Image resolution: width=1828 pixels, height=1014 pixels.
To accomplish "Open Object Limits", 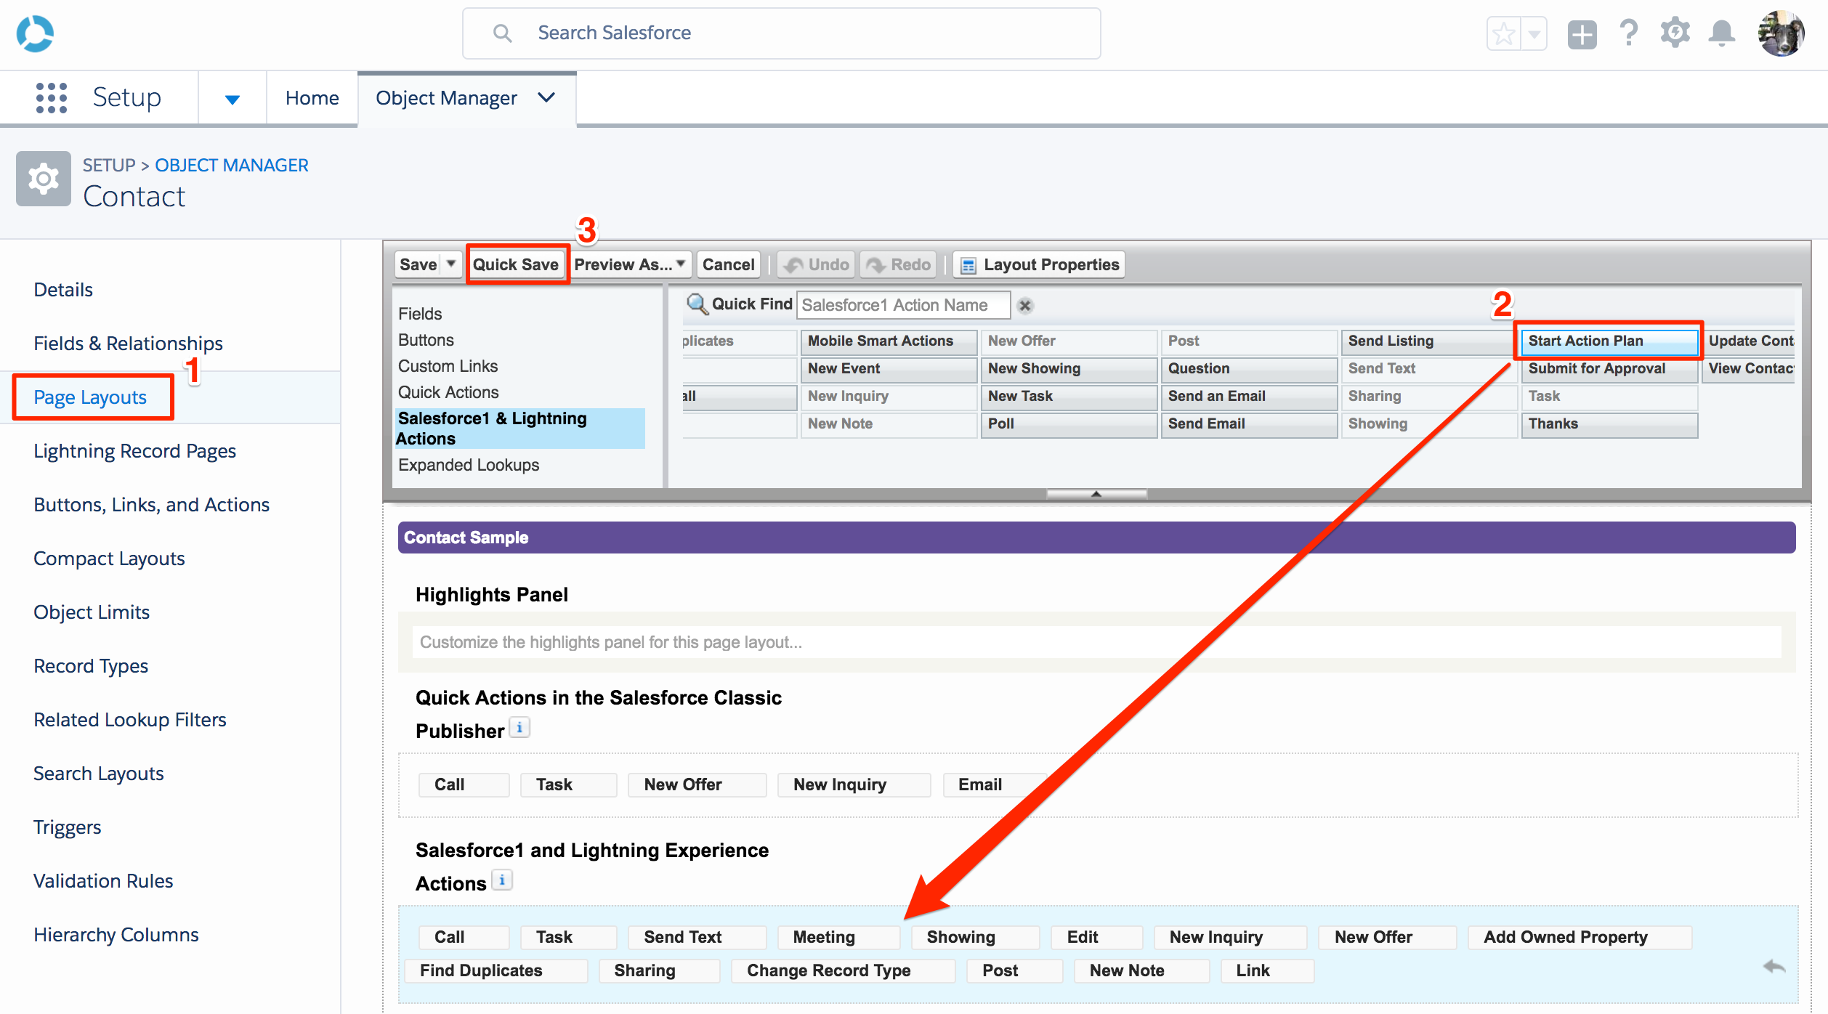I will tap(92, 612).
